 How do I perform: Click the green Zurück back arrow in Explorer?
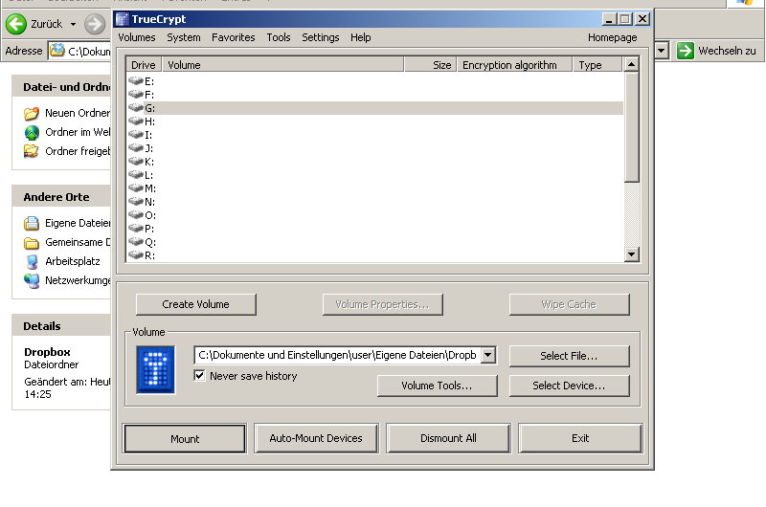(x=16, y=24)
